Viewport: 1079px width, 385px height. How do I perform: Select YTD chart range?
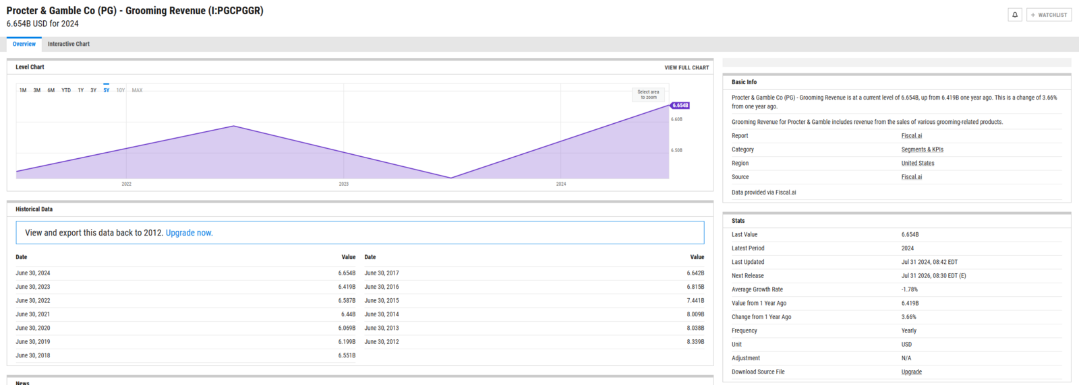tap(66, 90)
